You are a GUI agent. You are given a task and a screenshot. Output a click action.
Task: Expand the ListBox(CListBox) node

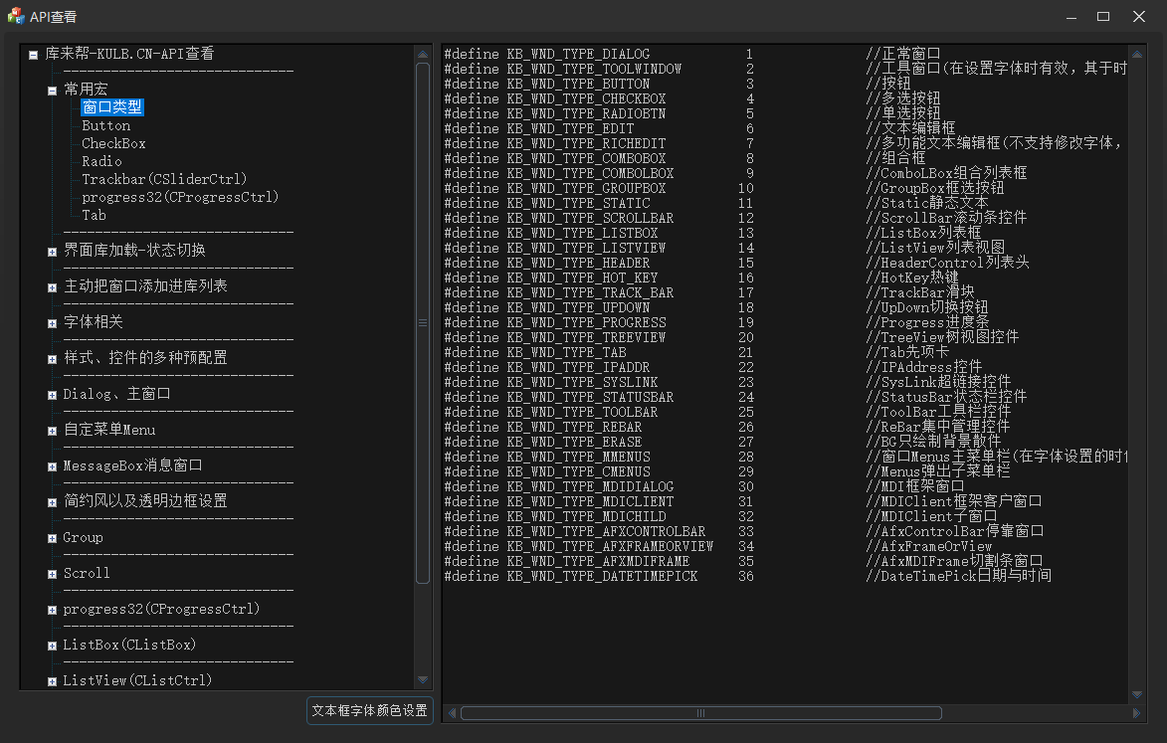pyautogui.click(x=52, y=647)
